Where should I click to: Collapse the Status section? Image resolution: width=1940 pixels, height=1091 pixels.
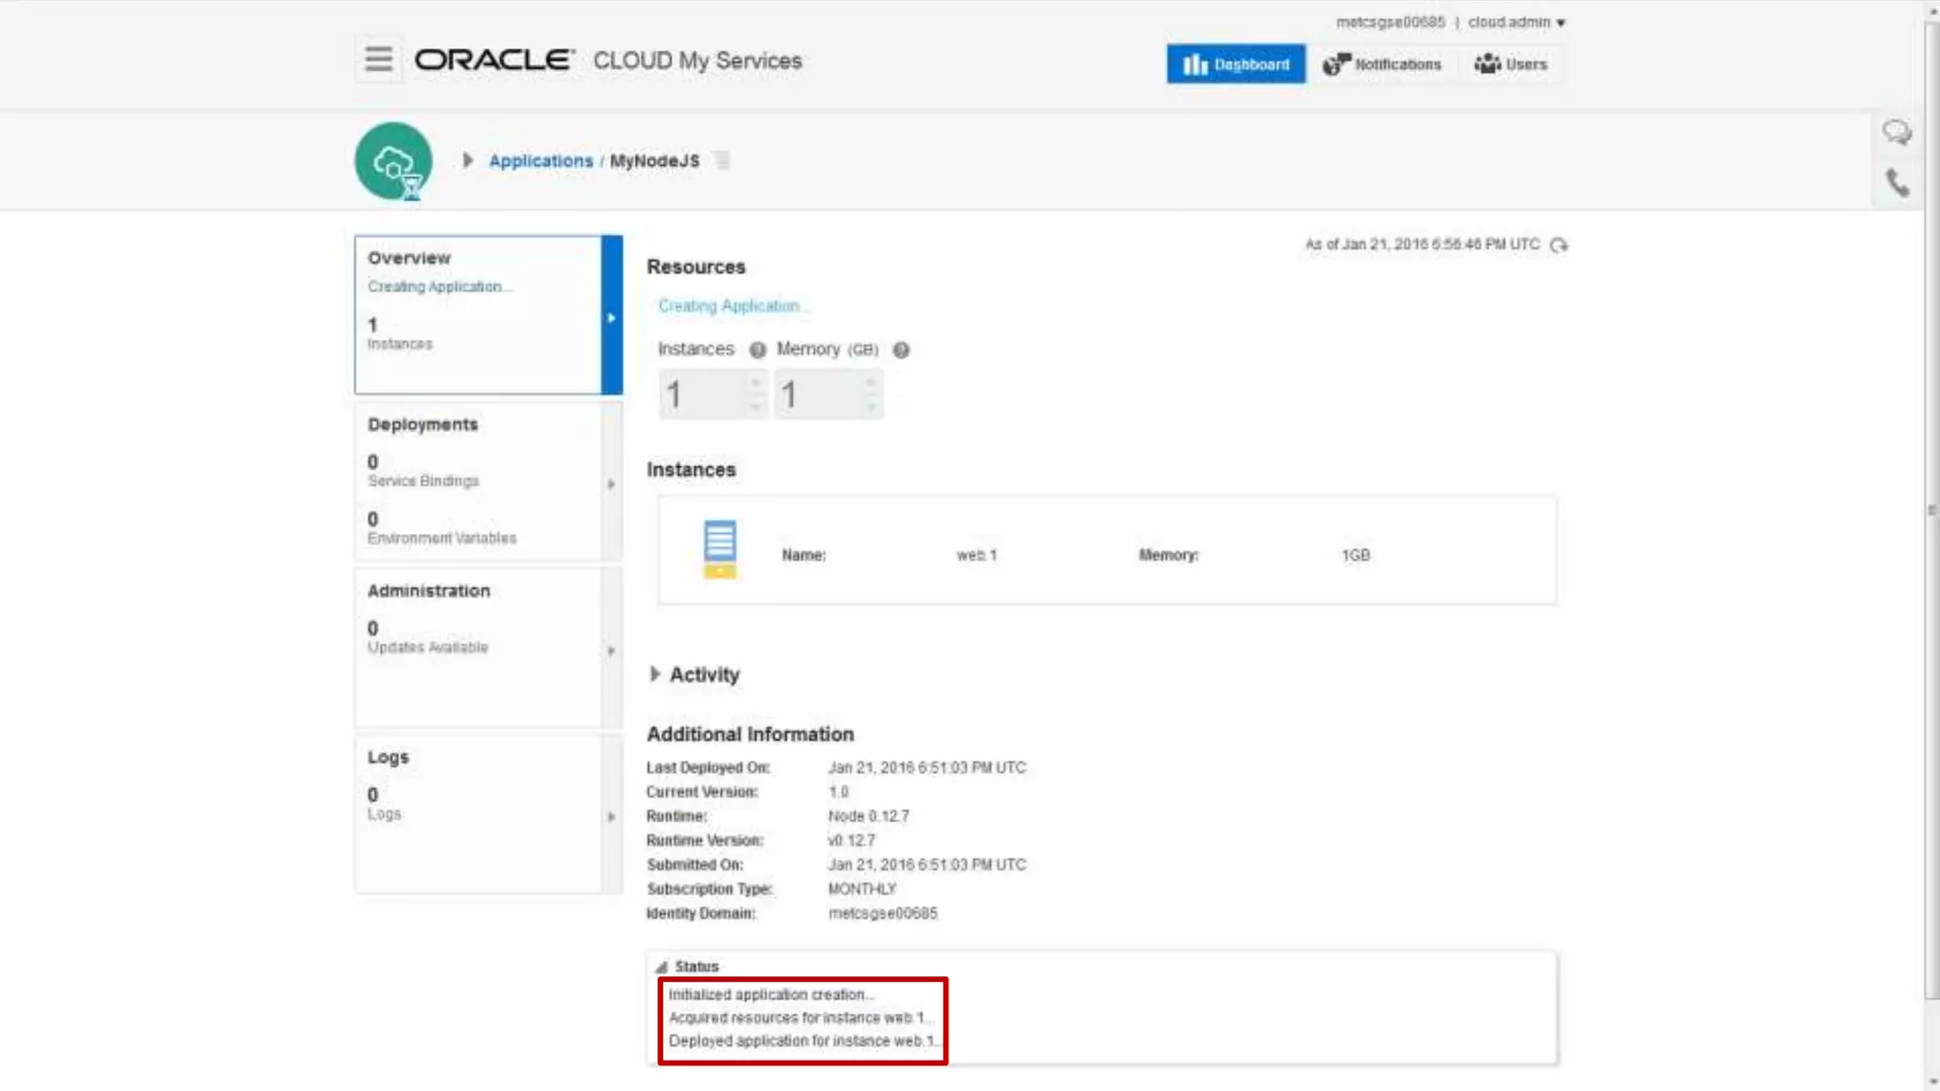pyautogui.click(x=661, y=967)
